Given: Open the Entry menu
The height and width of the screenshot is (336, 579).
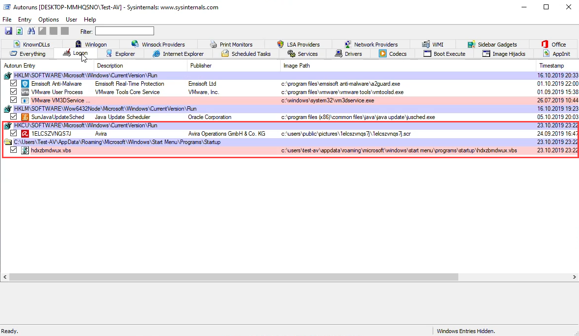Looking at the screenshot, I should [25, 20].
